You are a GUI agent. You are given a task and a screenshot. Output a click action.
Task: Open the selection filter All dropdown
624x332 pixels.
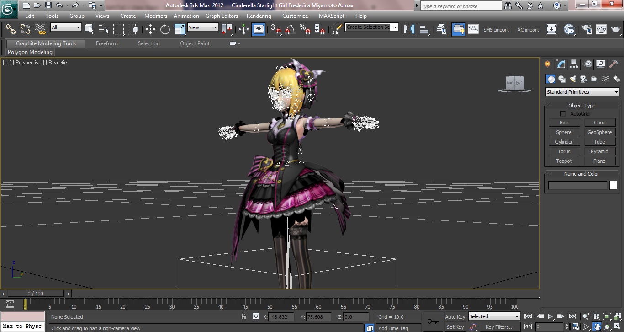tap(66, 27)
